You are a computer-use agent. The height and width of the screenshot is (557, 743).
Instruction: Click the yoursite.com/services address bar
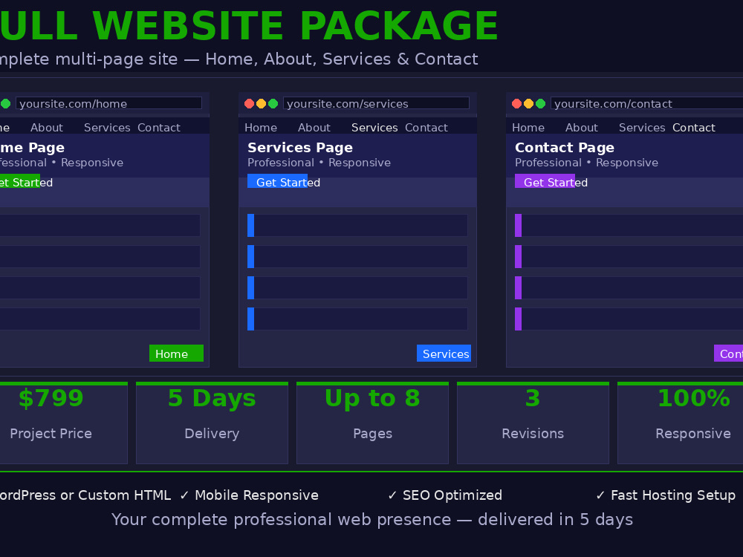coord(376,103)
